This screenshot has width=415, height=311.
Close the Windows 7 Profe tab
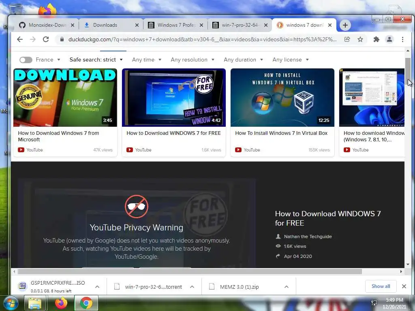[201, 25]
